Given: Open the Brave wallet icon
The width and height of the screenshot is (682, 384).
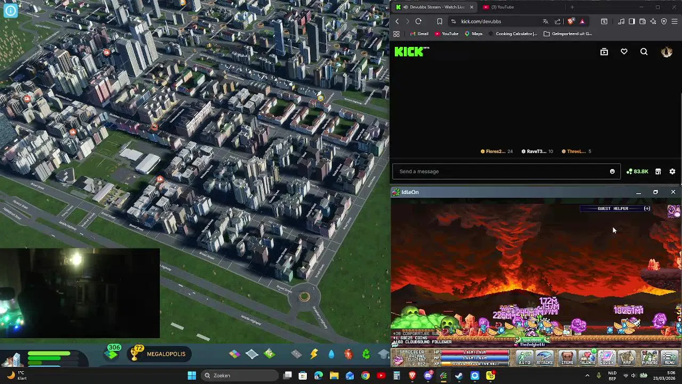Looking at the screenshot, I should 642,21.
